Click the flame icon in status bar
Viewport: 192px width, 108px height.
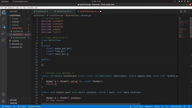131,106
